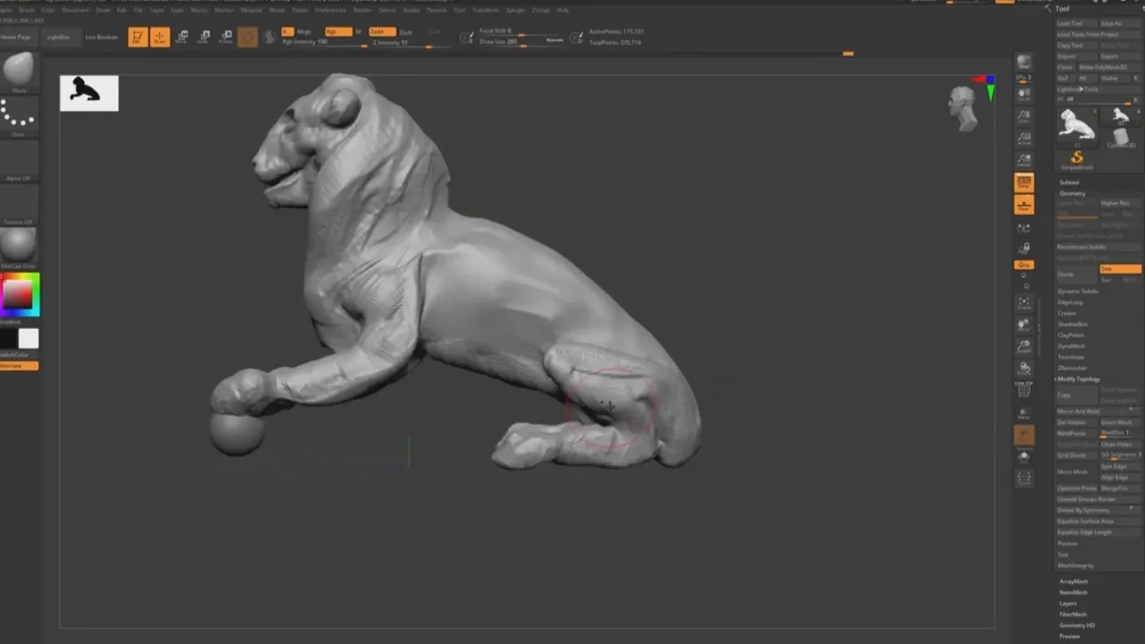This screenshot has width=1145, height=644.
Task: Select the Move transform icon
Action: (182, 38)
